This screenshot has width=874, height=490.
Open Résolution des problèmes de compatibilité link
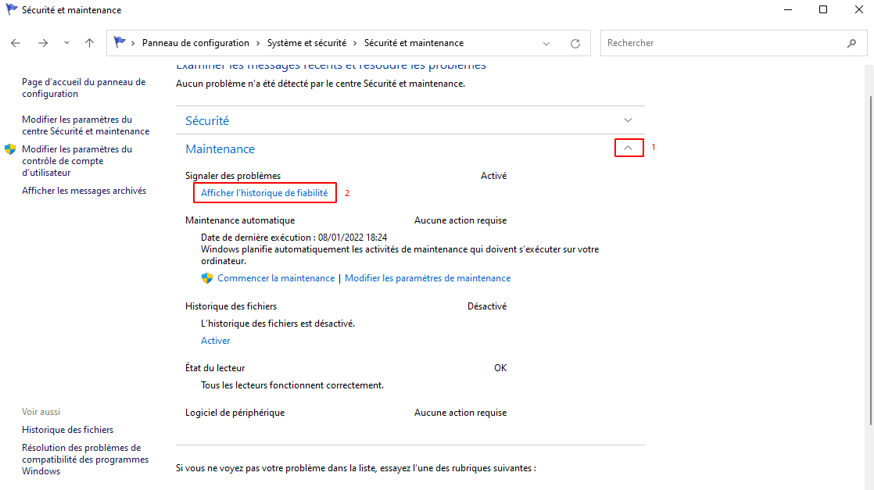[85, 460]
